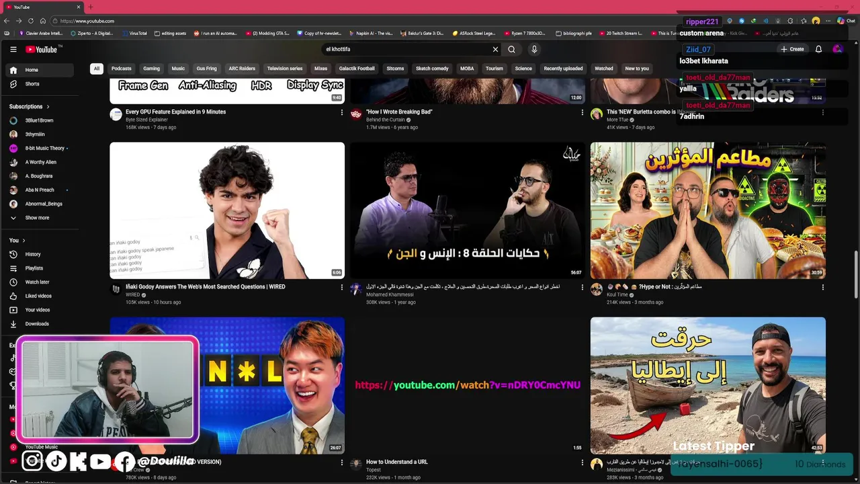Select the Gus Fring filter chip

206,69
